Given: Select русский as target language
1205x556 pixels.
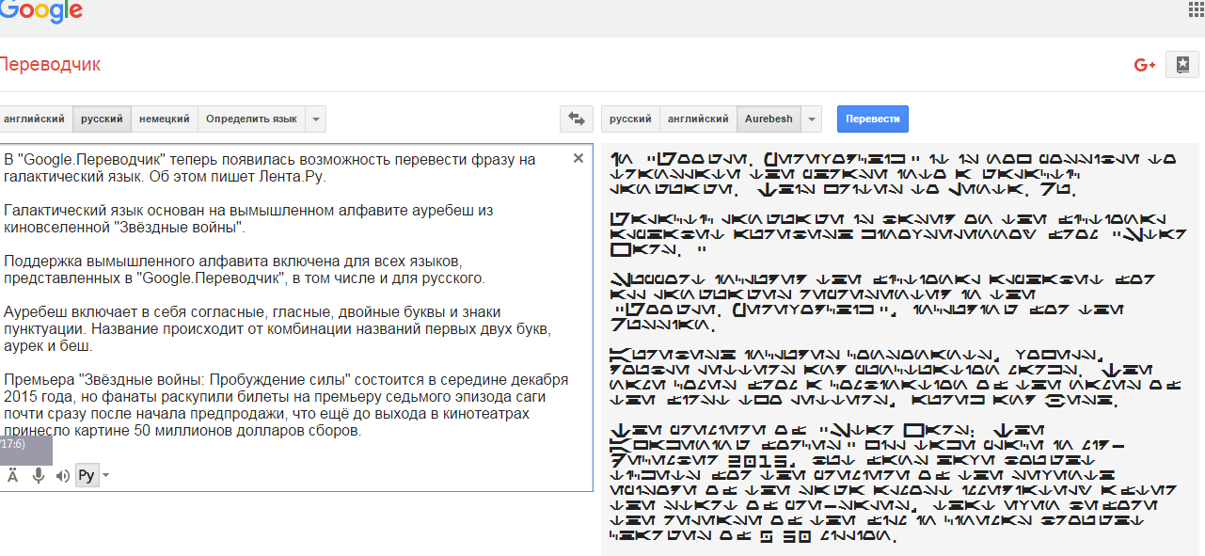Looking at the screenshot, I should point(630,119).
